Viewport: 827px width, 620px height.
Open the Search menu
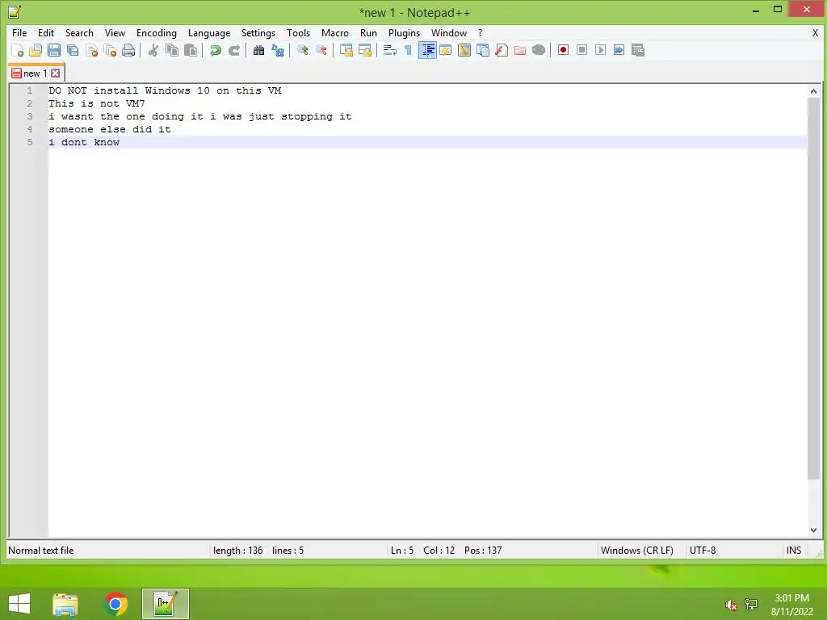(79, 32)
